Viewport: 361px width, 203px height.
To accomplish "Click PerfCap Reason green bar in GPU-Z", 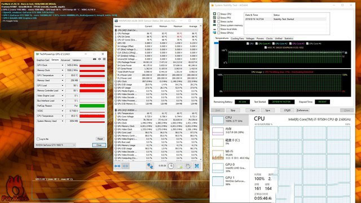I will [92, 106].
